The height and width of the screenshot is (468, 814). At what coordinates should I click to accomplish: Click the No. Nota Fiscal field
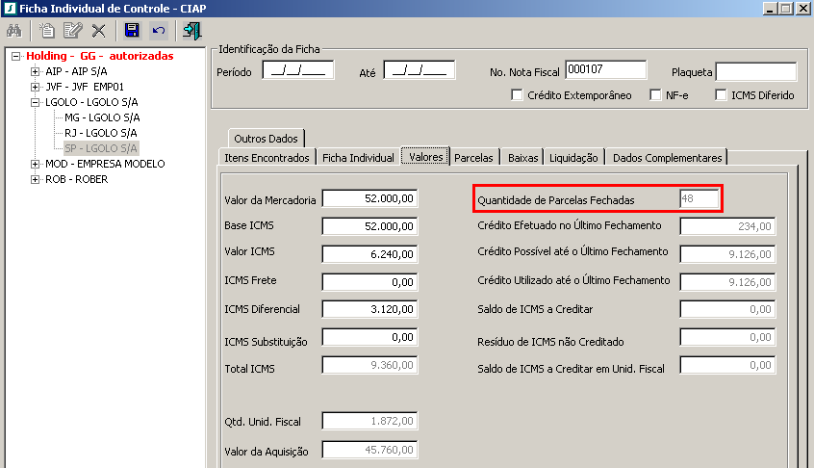(x=605, y=69)
